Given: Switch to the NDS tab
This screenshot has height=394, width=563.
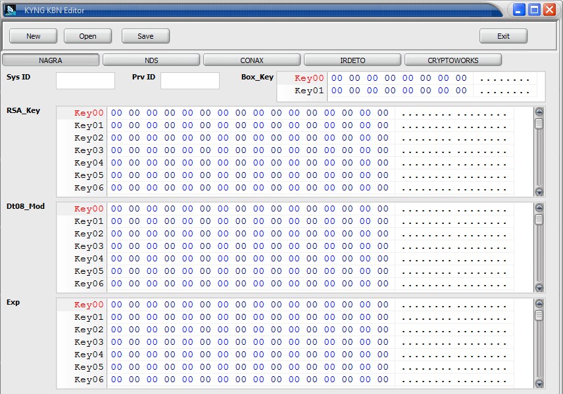Looking at the screenshot, I should 151,60.
